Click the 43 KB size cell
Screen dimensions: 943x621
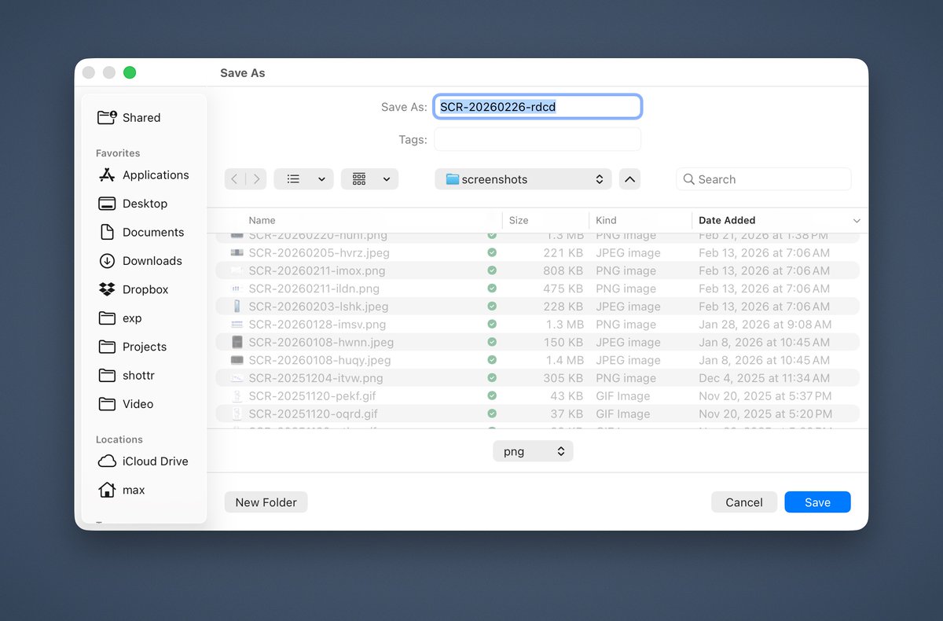pos(567,396)
